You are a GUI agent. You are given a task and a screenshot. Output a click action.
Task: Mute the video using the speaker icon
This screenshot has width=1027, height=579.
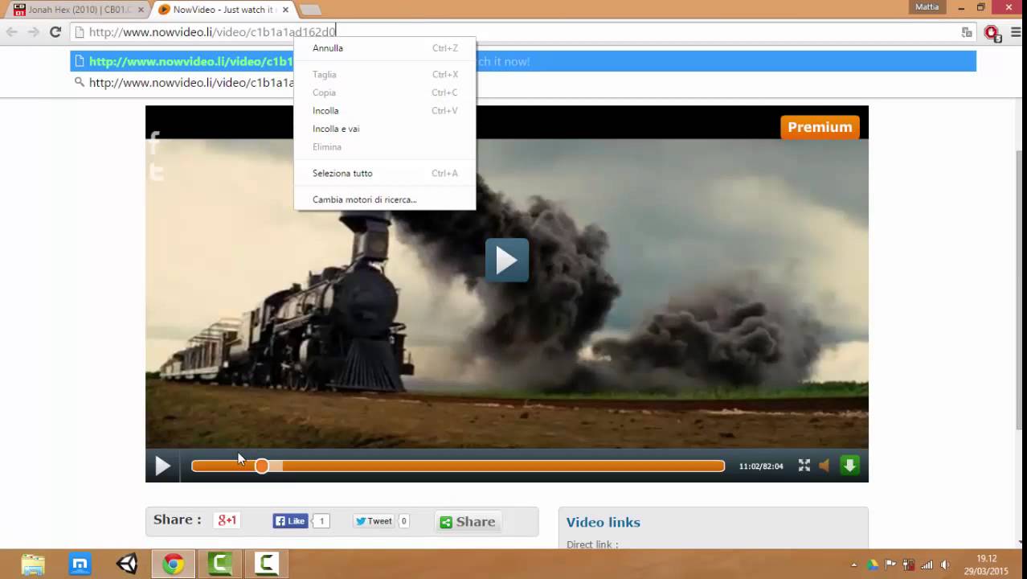pyautogui.click(x=824, y=466)
